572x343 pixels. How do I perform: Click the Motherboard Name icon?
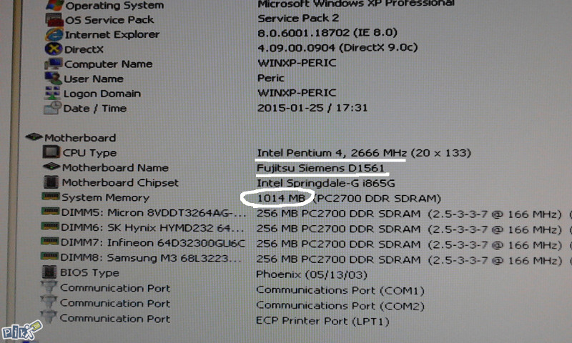pyautogui.click(x=51, y=166)
